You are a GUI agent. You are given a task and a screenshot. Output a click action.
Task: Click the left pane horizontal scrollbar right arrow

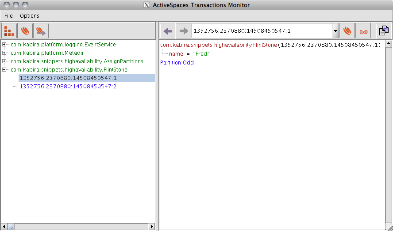[x=151, y=227]
